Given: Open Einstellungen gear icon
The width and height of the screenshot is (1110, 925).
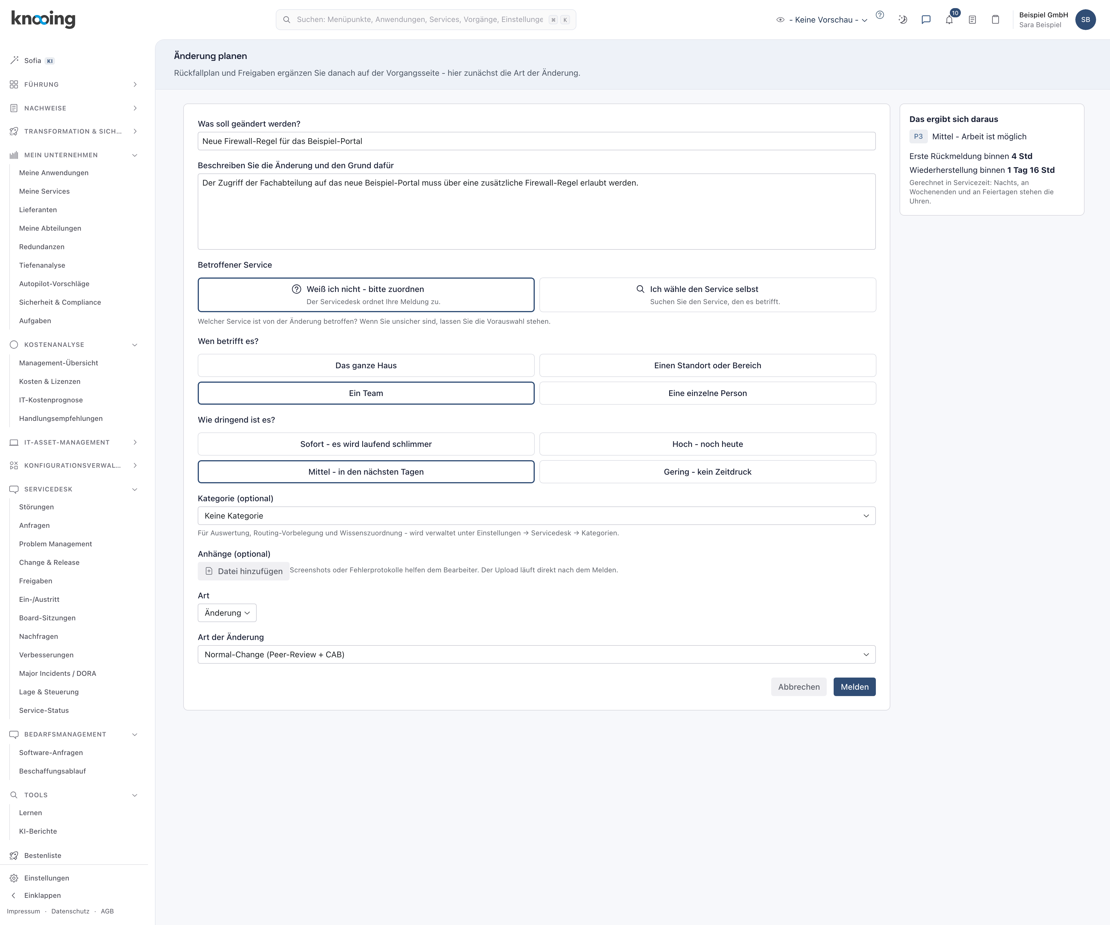Looking at the screenshot, I should coord(14,878).
